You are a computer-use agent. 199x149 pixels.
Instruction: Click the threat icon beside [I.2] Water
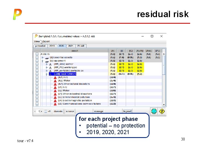coord(55,91)
